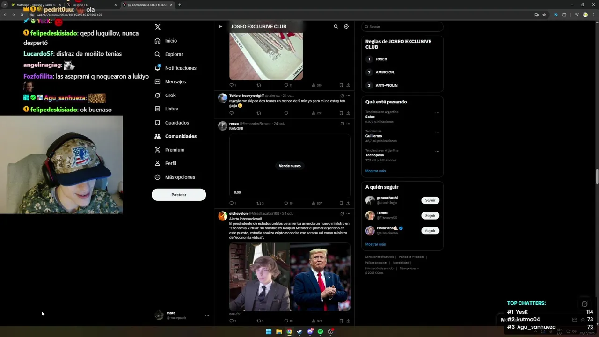
Task: Share elchevelon post
Action: click(x=348, y=321)
